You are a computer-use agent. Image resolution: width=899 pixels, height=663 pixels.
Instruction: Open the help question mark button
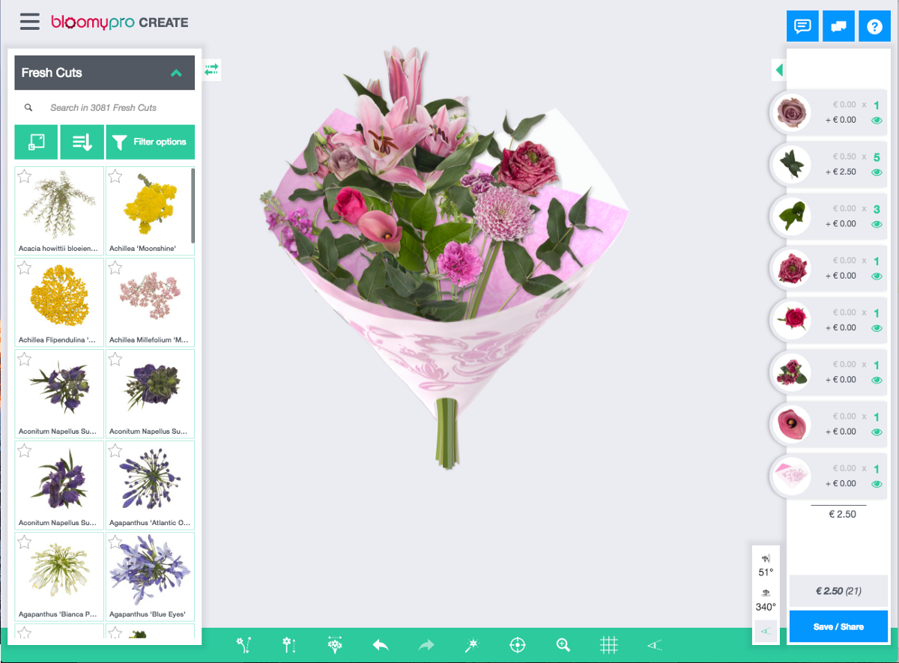(x=874, y=26)
